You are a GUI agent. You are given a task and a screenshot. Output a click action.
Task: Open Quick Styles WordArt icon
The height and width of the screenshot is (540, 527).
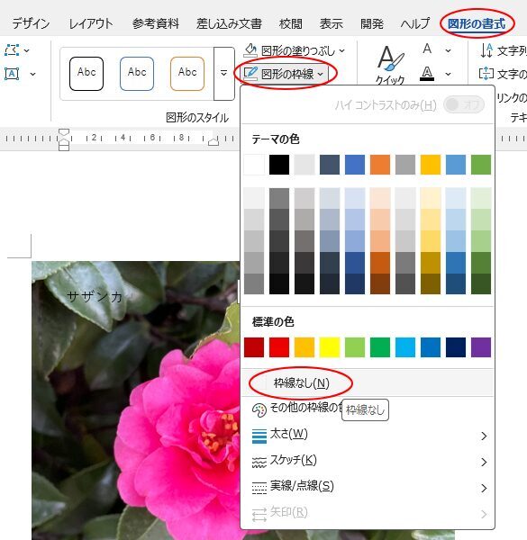(390, 59)
